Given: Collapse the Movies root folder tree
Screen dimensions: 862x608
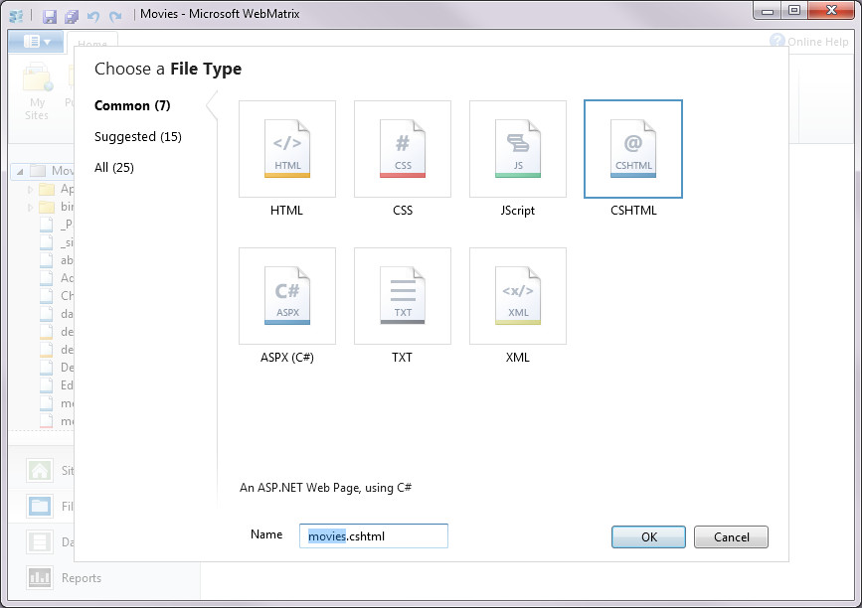Looking at the screenshot, I should (20, 171).
